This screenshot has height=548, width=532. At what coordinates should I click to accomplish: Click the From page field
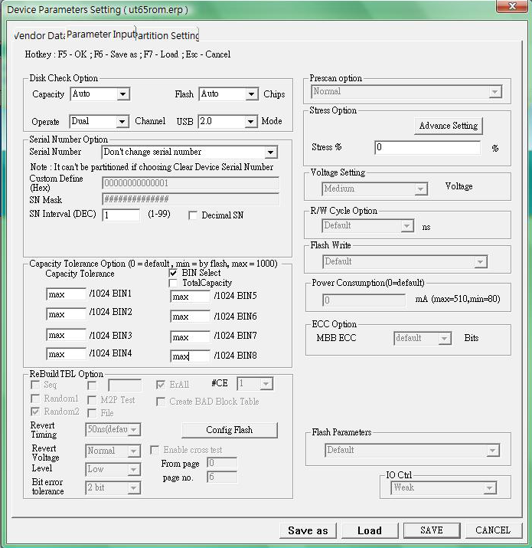(222, 463)
